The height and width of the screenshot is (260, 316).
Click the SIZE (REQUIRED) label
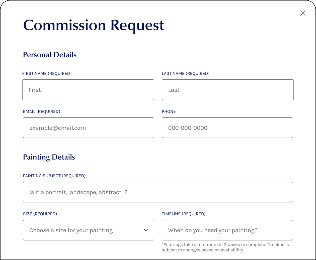(x=40, y=214)
